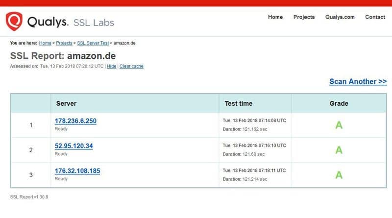Click row number 3 in the table
392x218 pixels.
tap(31, 175)
